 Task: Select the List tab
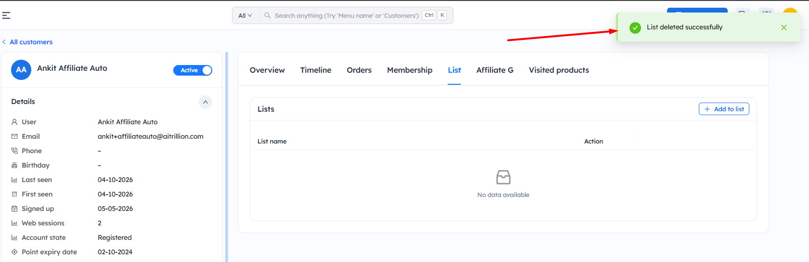click(x=454, y=70)
